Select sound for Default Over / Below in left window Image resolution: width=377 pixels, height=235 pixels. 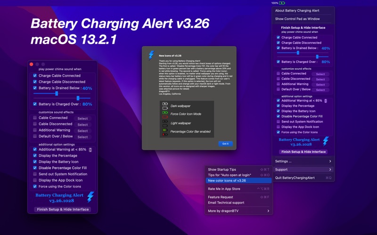(82, 137)
